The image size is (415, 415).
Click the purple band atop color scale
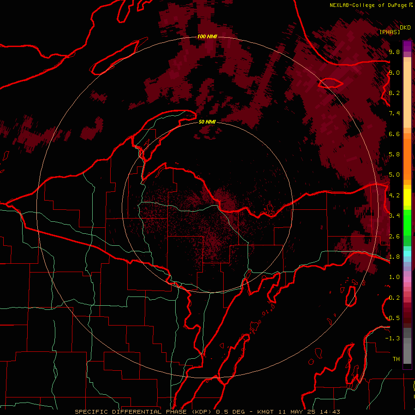coord(407,46)
